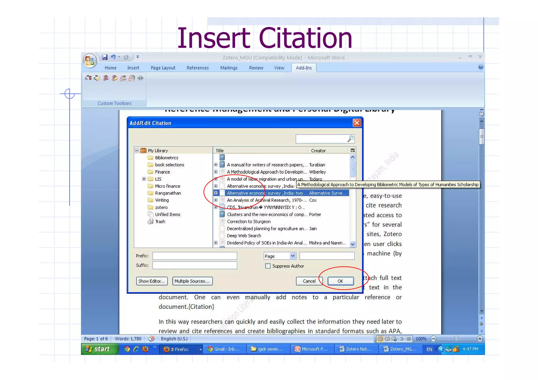Collapse the My Library tree
538x380 pixels.
[x=137, y=150]
